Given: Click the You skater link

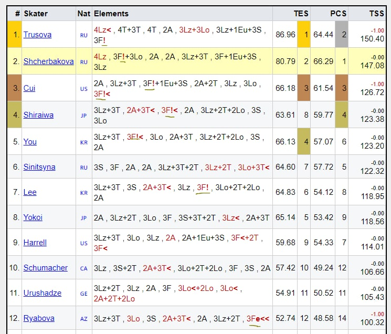Looking at the screenshot, I should click(30, 142).
